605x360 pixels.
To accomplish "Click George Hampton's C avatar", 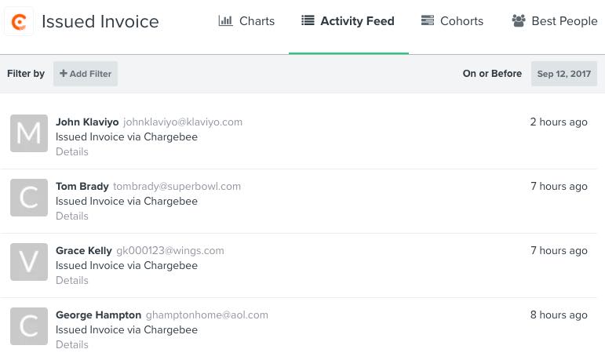I will (29, 326).
